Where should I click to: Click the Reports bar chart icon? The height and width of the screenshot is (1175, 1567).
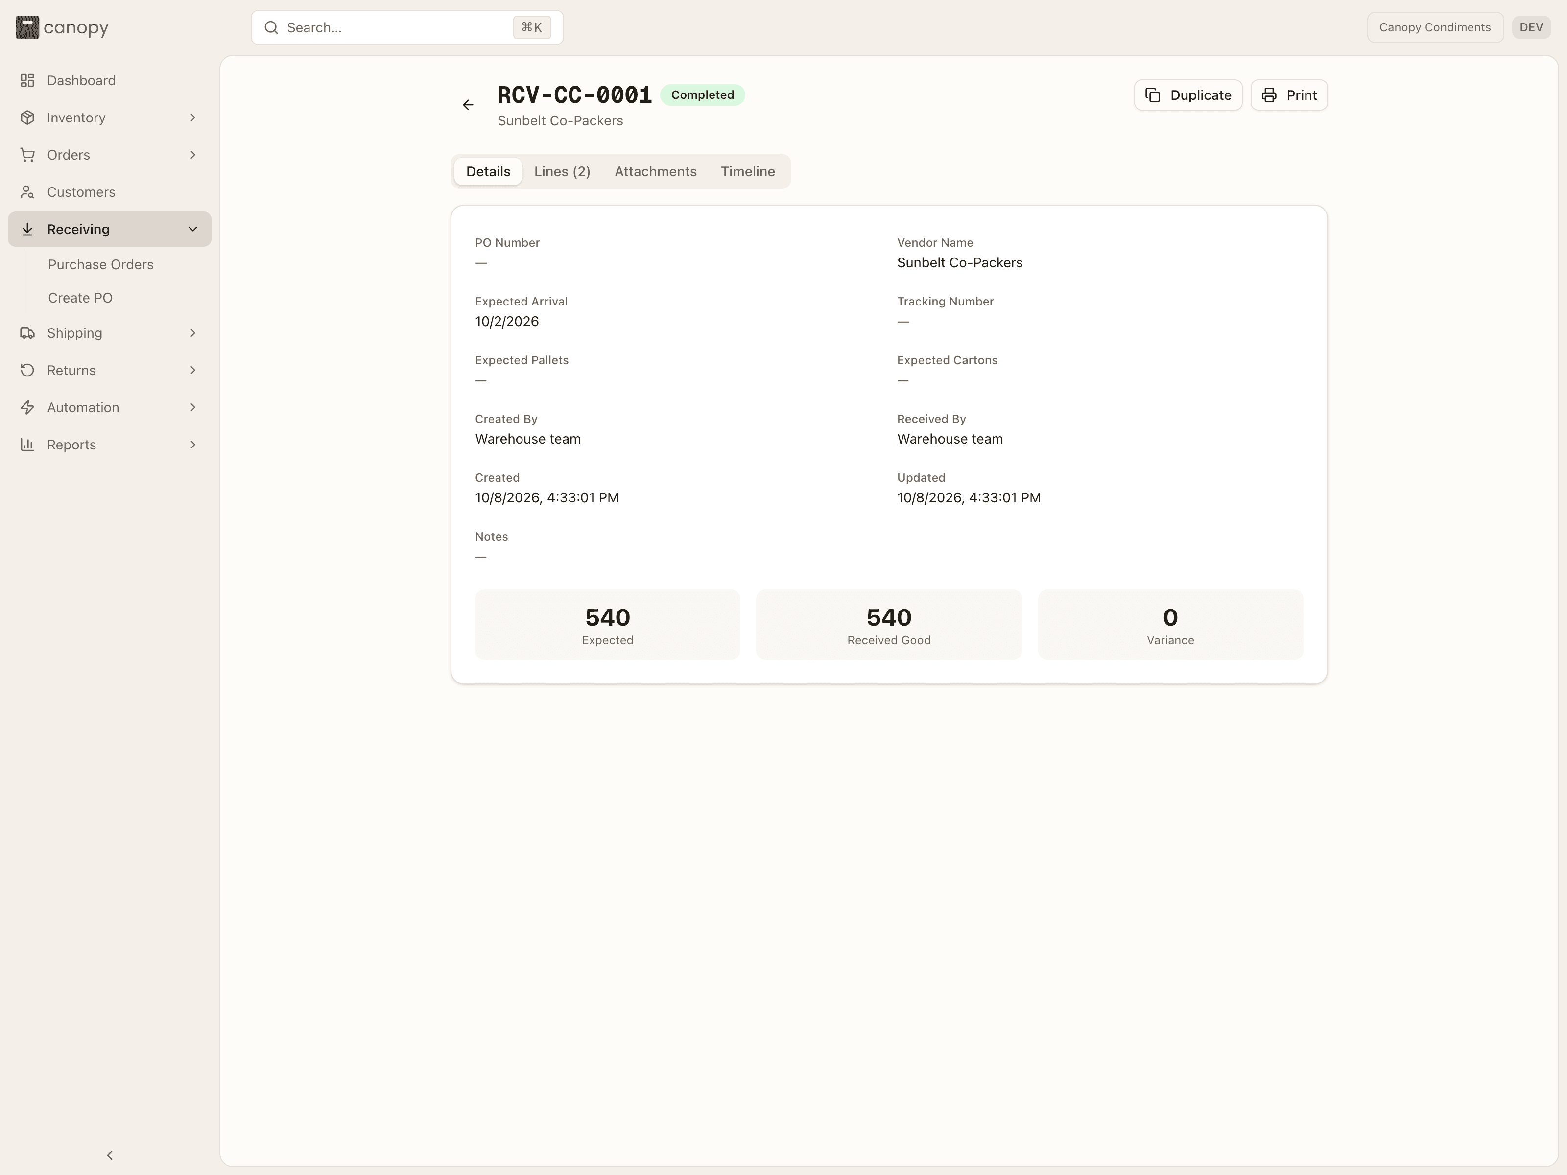coord(27,444)
